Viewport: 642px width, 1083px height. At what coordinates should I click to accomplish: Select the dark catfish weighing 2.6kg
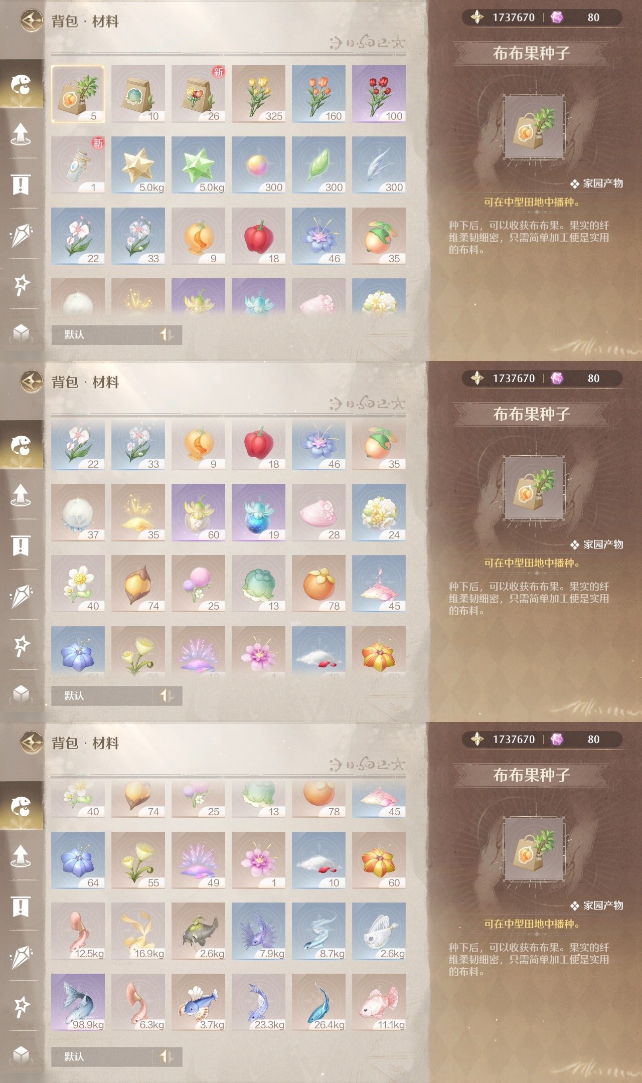[198, 931]
